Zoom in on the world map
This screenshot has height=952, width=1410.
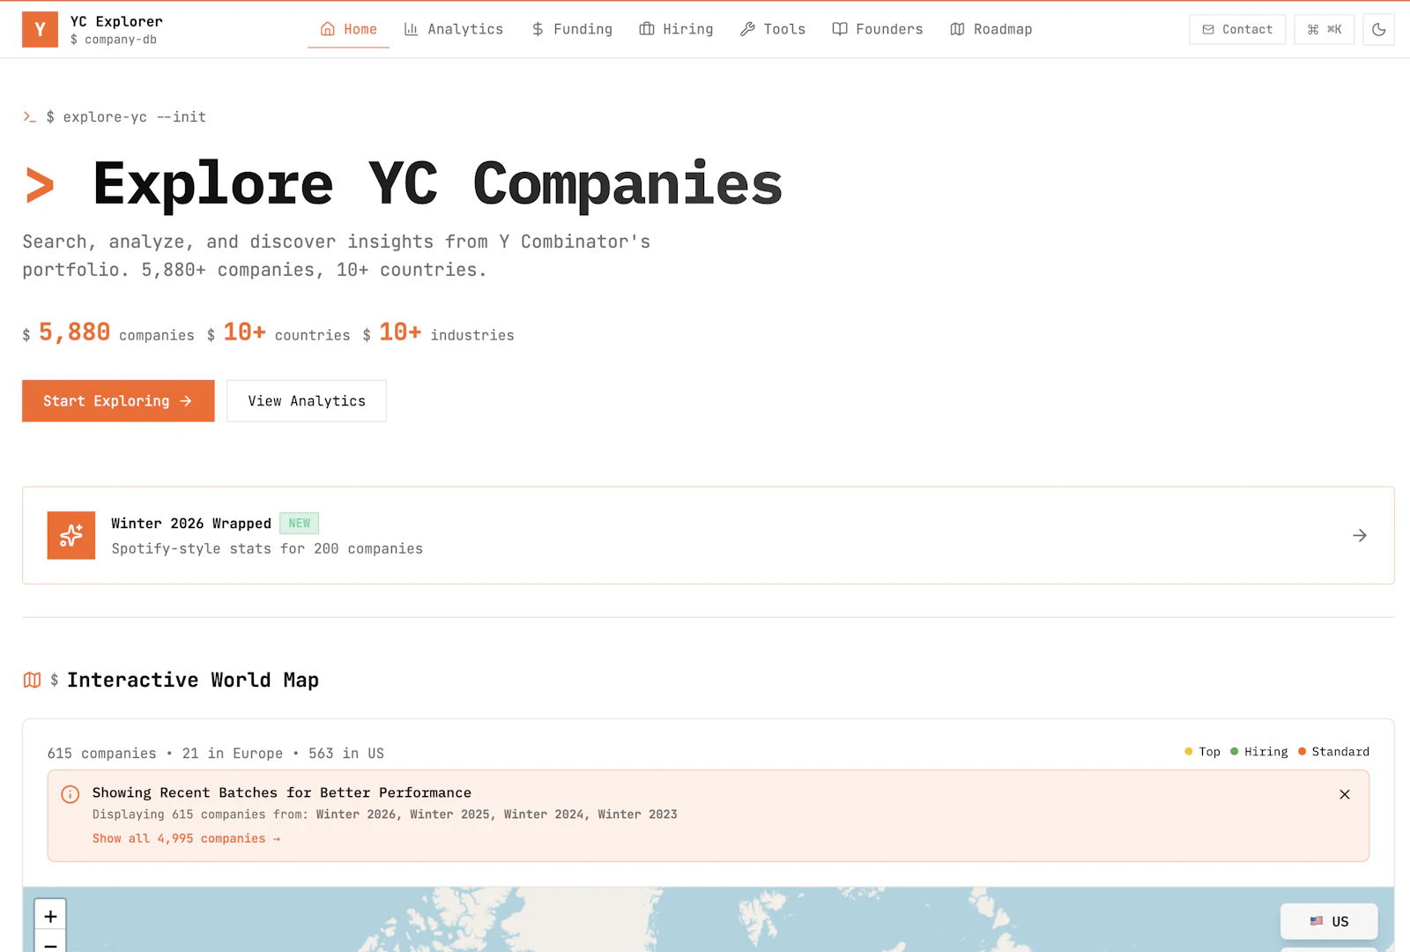tap(50, 916)
